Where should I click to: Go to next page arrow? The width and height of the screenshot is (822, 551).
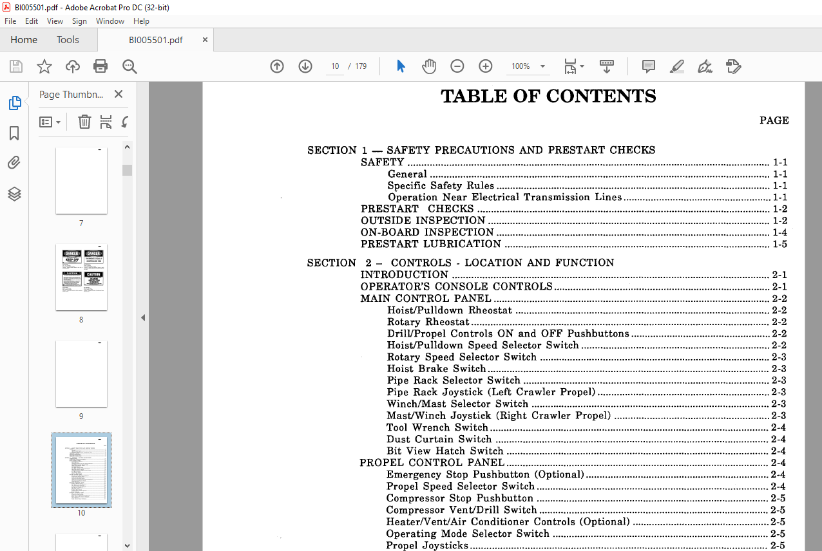coord(305,66)
